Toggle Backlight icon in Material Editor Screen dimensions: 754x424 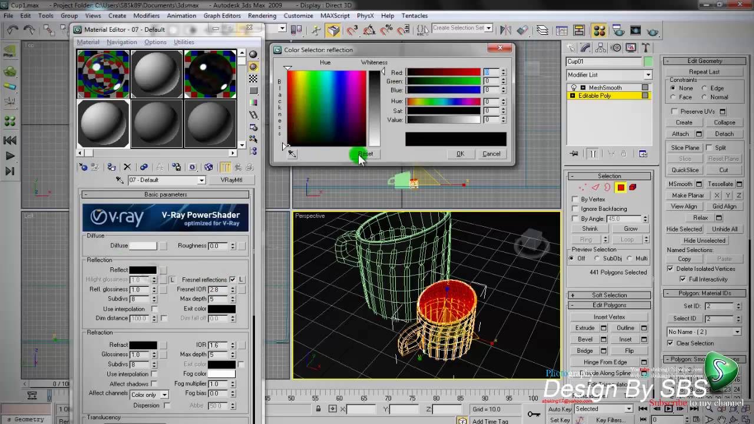(x=253, y=67)
